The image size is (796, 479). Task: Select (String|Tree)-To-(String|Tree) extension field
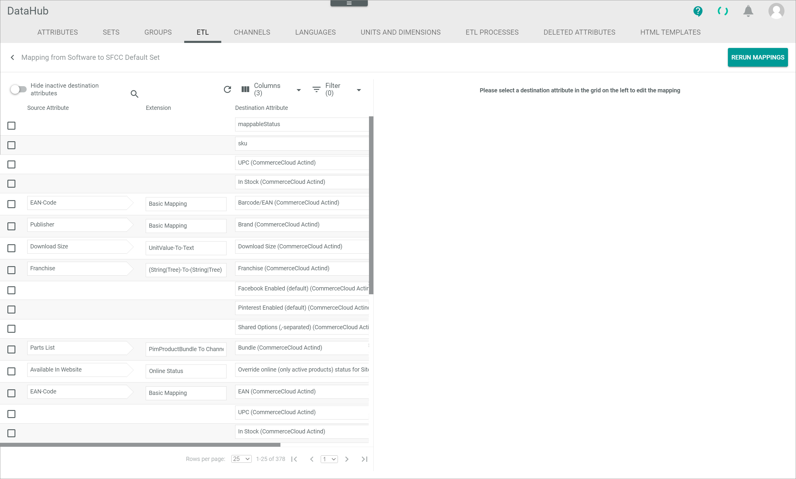click(186, 270)
